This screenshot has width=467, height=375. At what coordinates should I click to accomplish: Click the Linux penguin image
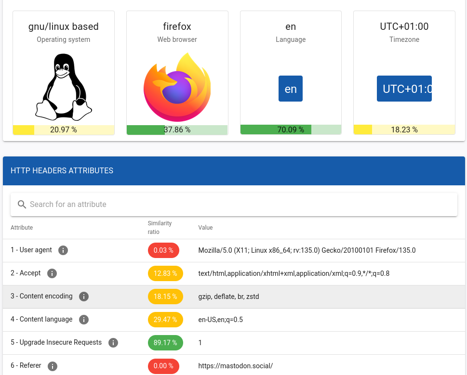pos(64,87)
